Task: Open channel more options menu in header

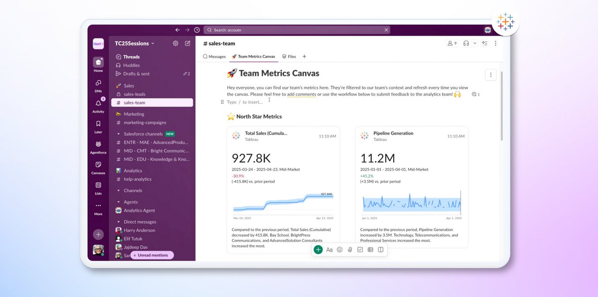Action: coord(495,43)
